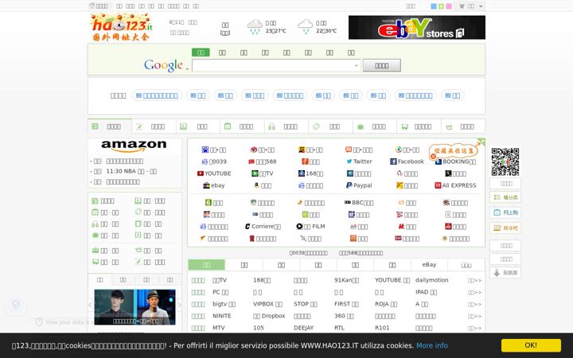This screenshot has height=358, width=573.
Task: Open the 588 shortcut with red icon
Action: coord(263,161)
